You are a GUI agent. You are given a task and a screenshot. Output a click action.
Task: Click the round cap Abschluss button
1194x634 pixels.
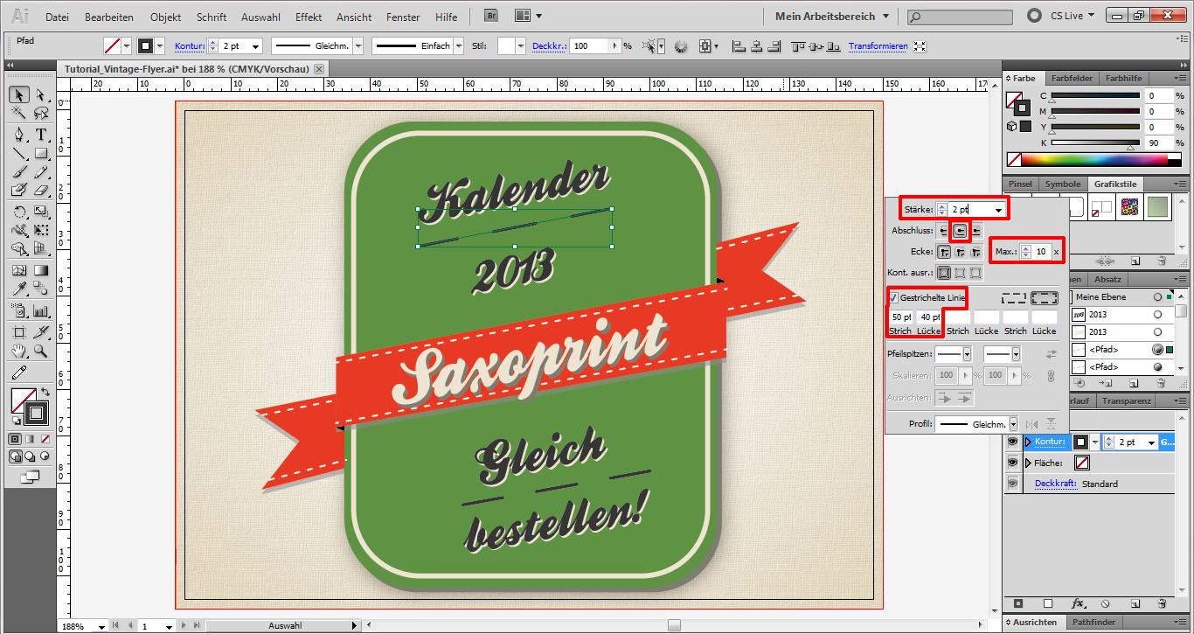pyautogui.click(x=960, y=231)
